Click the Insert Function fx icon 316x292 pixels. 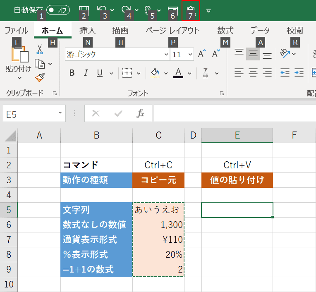[x=140, y=113]
